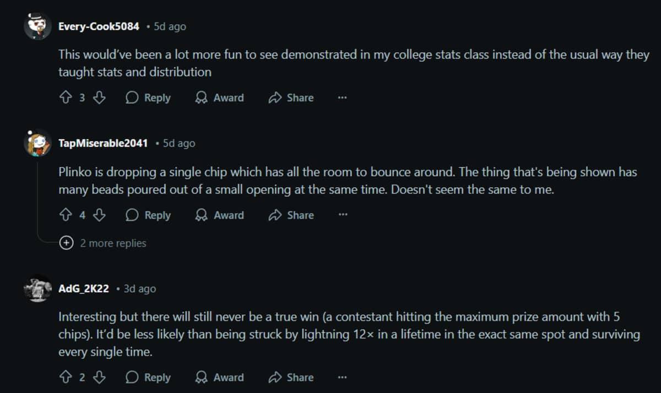661x393 pixels.
Task: Downvote AdG_2K22's comment
Action: coord(99,378)
